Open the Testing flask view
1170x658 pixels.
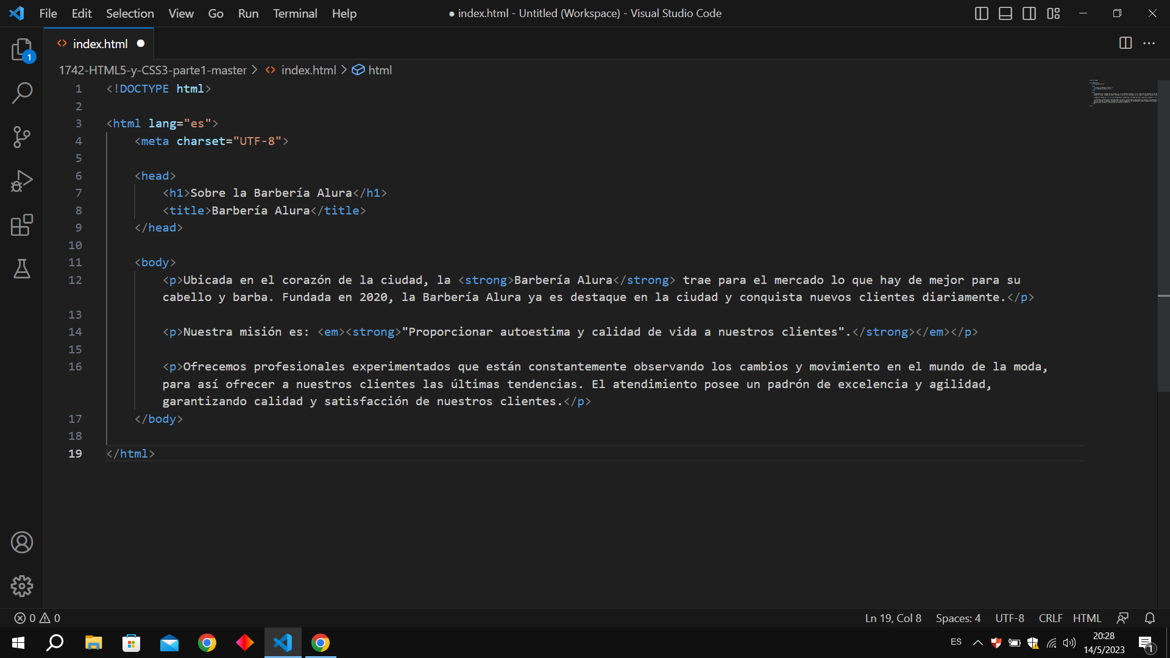tap(22, 269)
